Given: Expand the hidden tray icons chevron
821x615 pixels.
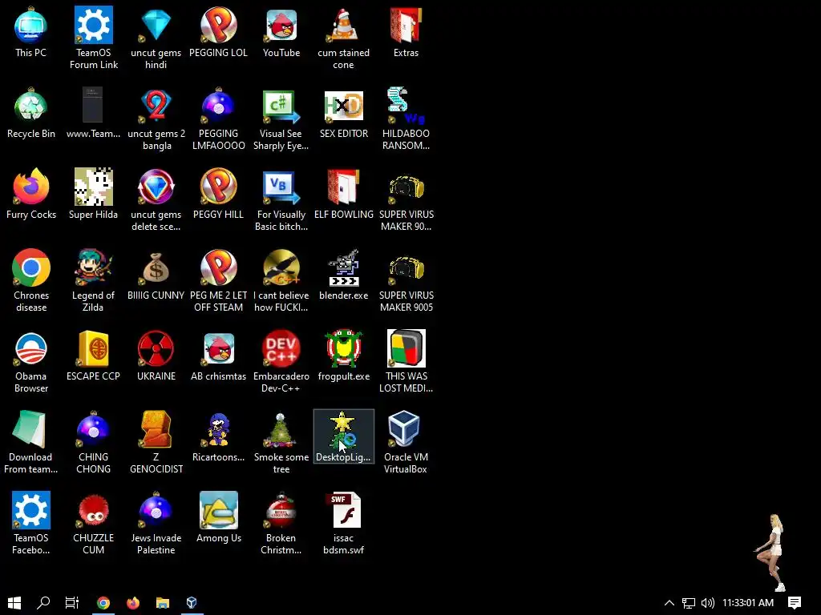Looking at the screenshot, I should click(x=669, y=602).
